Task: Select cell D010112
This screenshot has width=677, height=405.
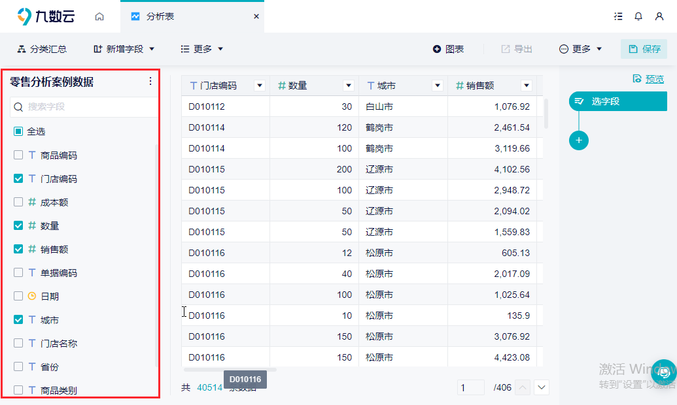Action: click(226, 106)
